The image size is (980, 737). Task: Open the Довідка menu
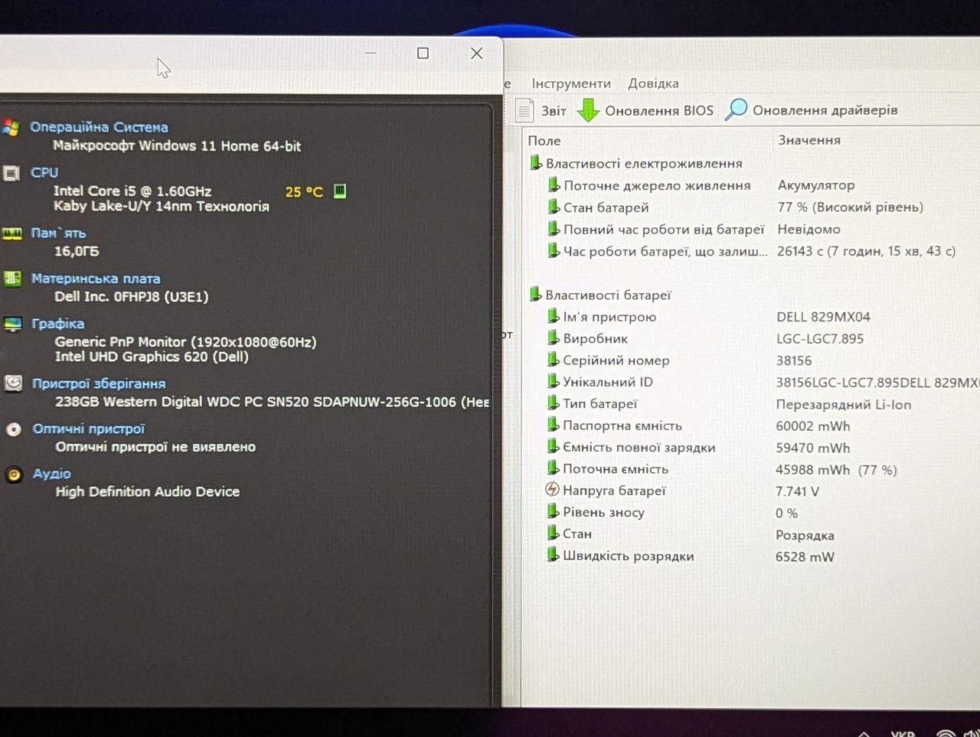(653, 83)
